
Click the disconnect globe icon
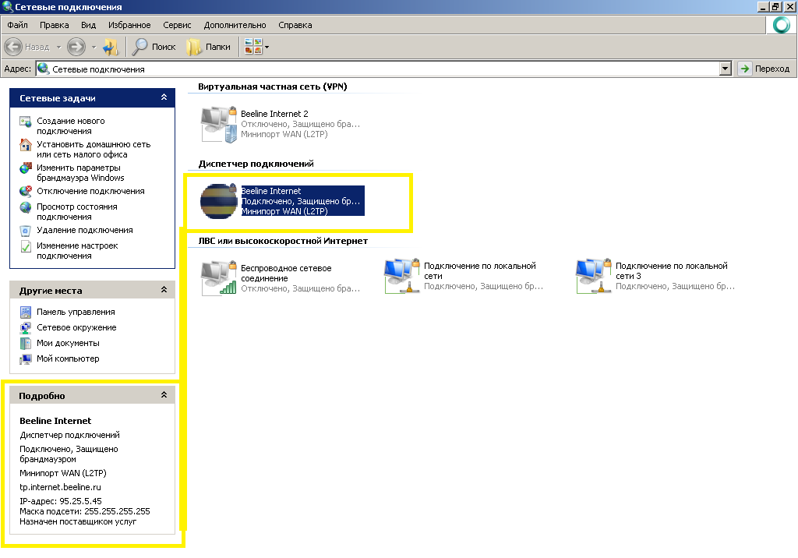click(x=26, y=192)
